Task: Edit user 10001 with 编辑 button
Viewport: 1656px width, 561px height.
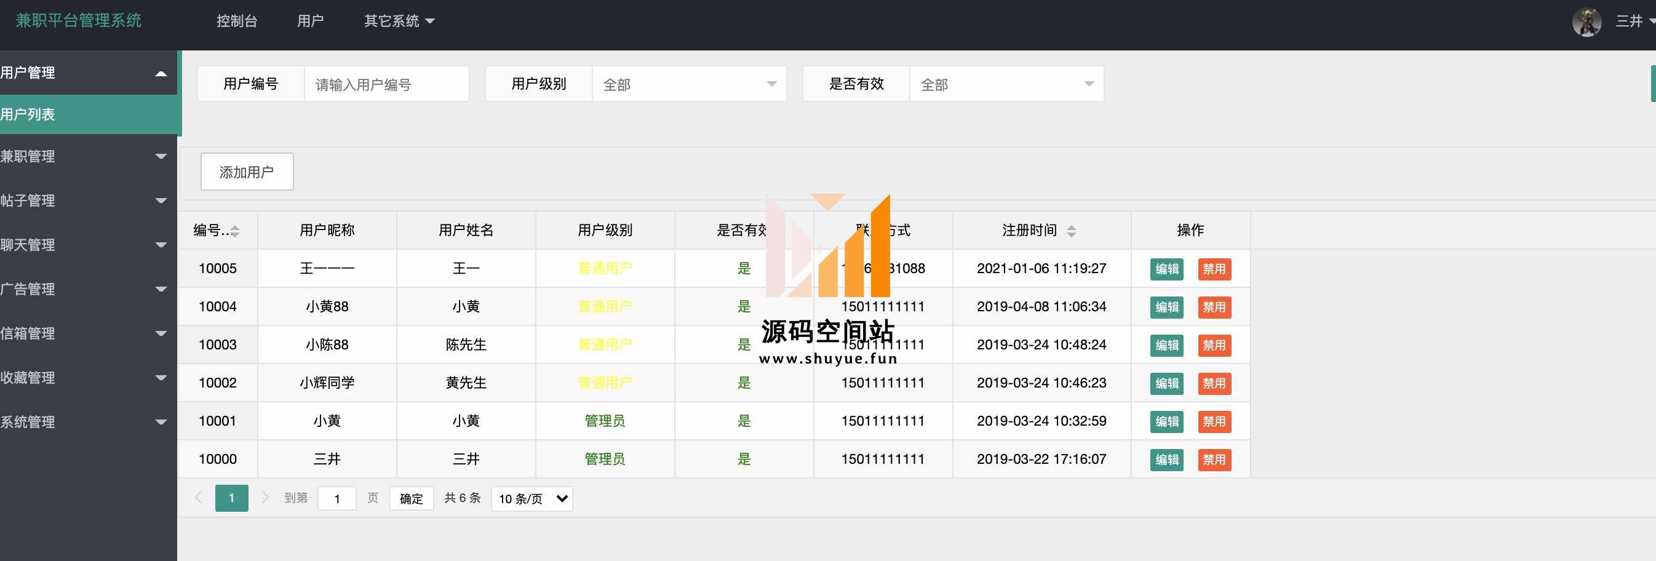Action: (1167, 421)
